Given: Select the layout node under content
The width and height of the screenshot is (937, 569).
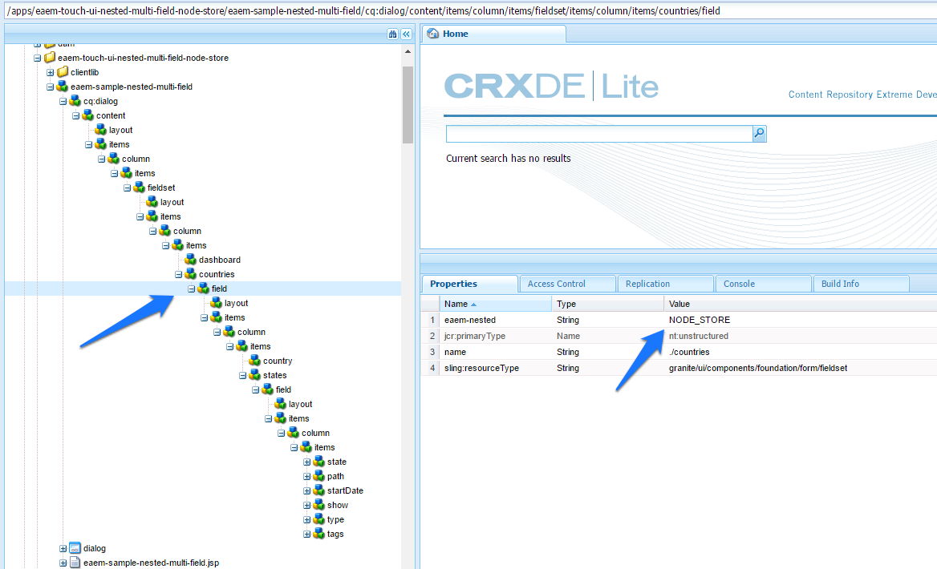Looking at the screenshot, I should point(120,130).
